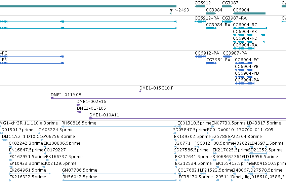286x182 pixels.
Task: Click the CK02242.3prime EST label
Action: [x=26, y=144]
